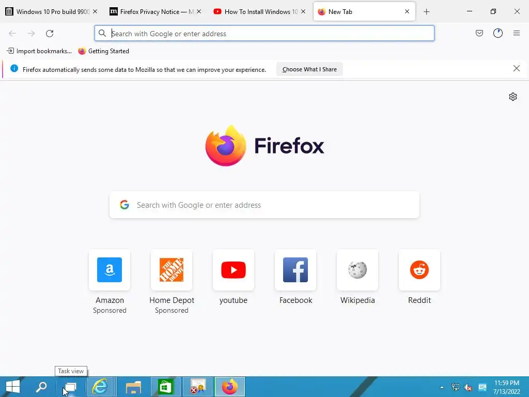Open taskbar clock showing 11:59 PM

pyautogui.click(x=506, y=387)
